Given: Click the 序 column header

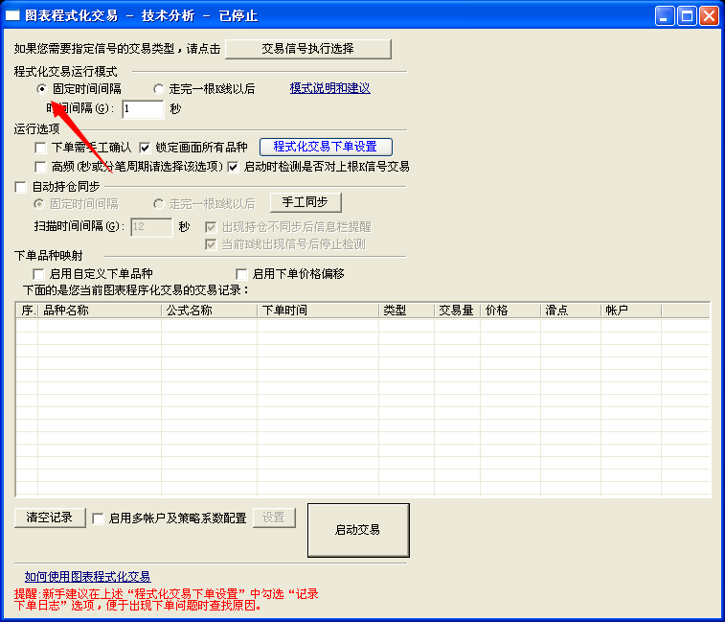Looking at the screenshot, I should (x=27, y=311).
